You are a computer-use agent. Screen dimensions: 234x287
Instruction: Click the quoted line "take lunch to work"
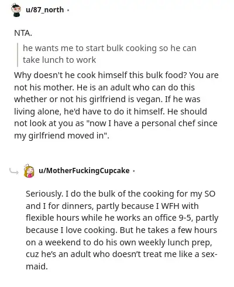59,60
